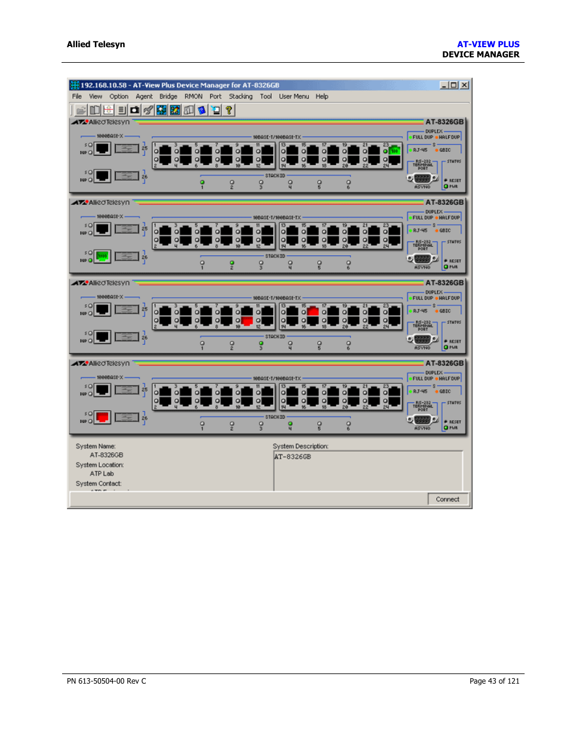Viewport: 570px width, 738px height.
Task: Maximize the Device Manager window
Action: (x=453, y=85)
